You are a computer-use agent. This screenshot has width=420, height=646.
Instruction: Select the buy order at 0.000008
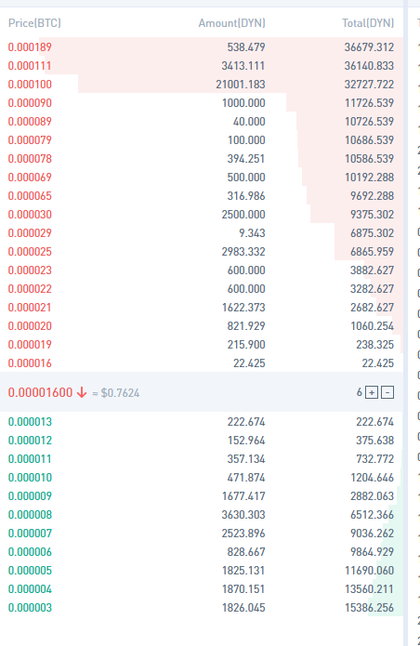click(x=202, y=515)
